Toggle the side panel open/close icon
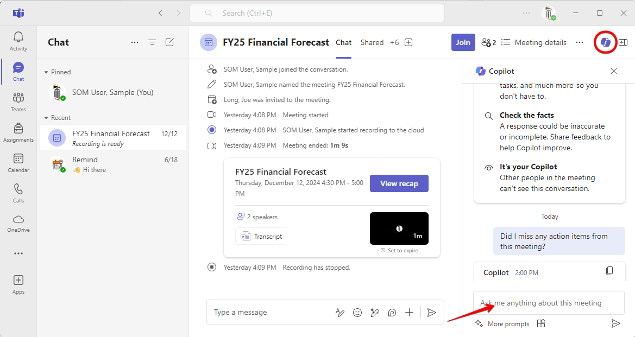The image size is (635, 337). pyautogui.click(x=623, y=42)
